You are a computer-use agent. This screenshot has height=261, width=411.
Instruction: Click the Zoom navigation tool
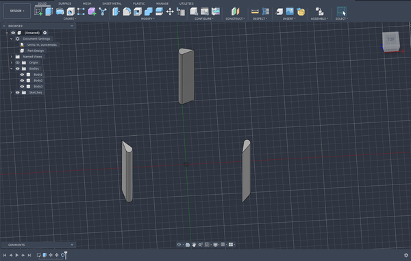(x=200, y=245)
